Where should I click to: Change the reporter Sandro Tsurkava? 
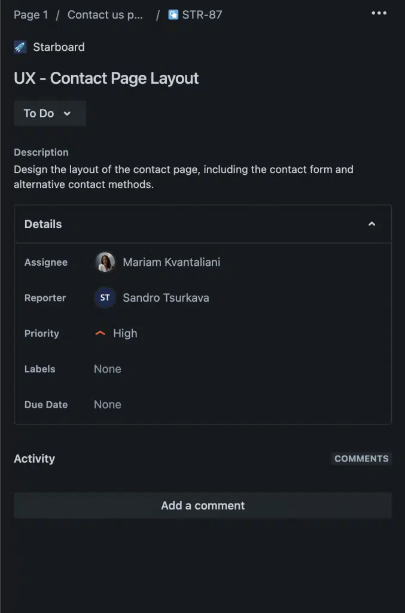[x=166, y=298]
